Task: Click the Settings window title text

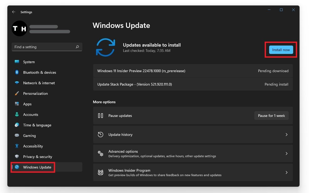Action: point(26,12)
